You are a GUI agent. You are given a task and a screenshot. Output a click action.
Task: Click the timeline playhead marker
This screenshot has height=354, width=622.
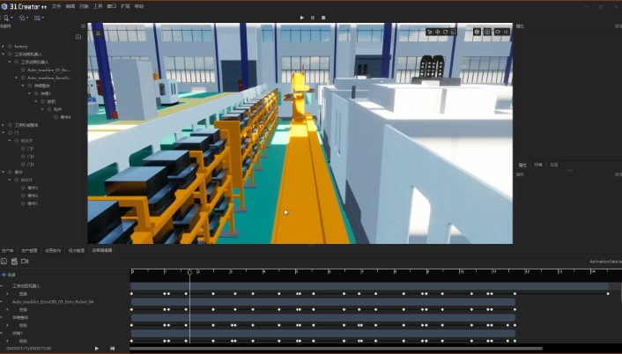click(189, 272)
